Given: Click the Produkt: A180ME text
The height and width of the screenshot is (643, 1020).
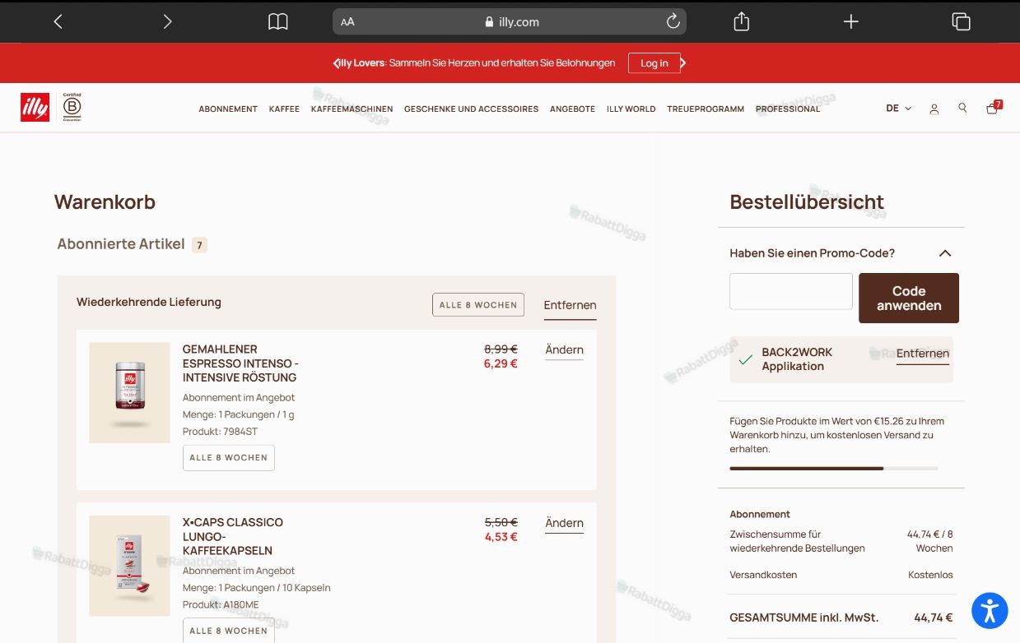Looking at the screenshot, I should tap(221, 605).
